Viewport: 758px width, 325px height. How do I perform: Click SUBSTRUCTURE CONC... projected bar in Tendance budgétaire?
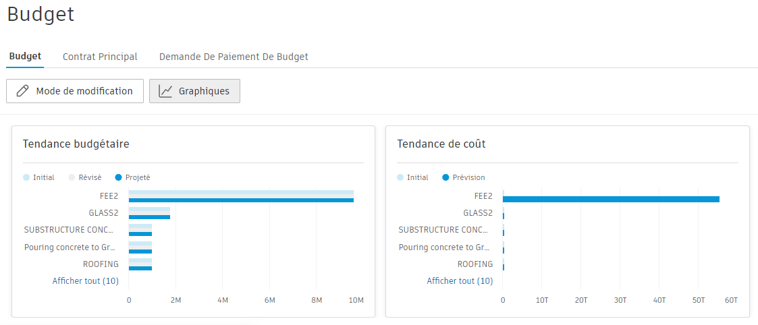coord(140,234)
